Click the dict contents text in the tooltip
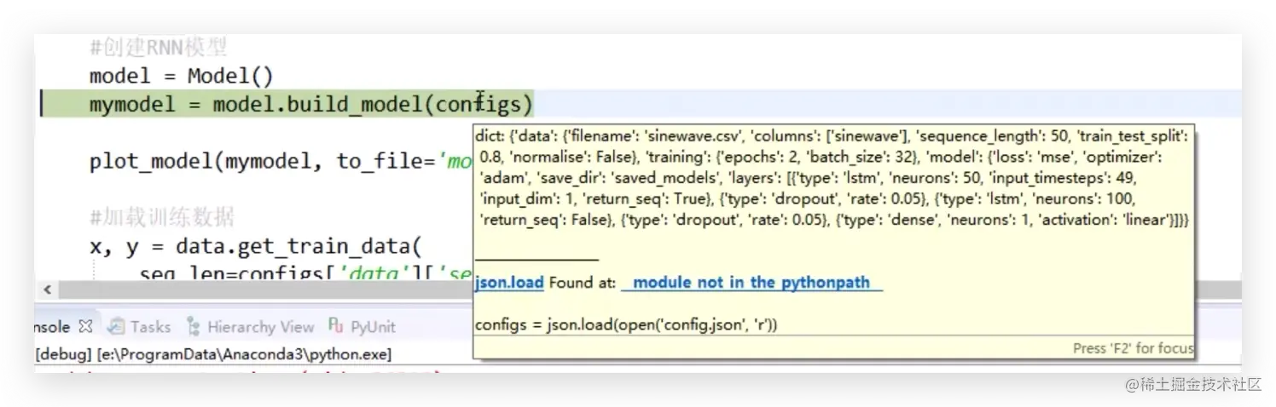This screenshot has width=1276, height=407. click(x=832, y=179)
